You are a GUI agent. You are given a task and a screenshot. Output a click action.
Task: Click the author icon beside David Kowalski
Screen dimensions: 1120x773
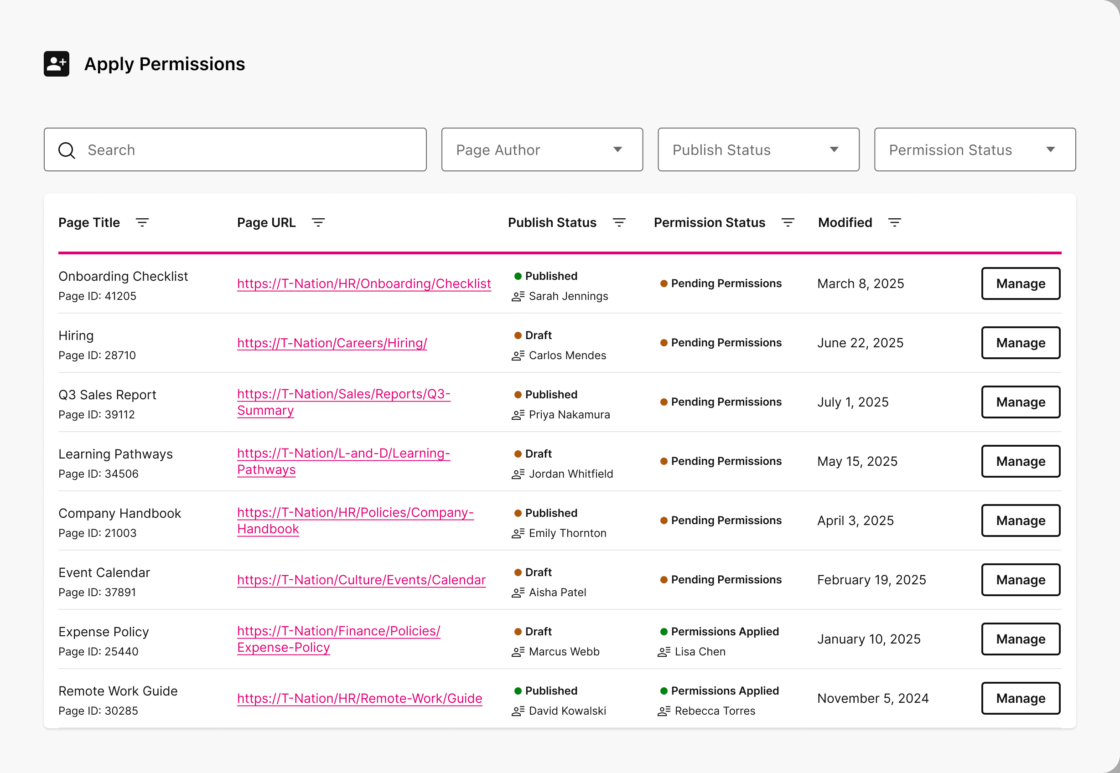tap(518, 711)
